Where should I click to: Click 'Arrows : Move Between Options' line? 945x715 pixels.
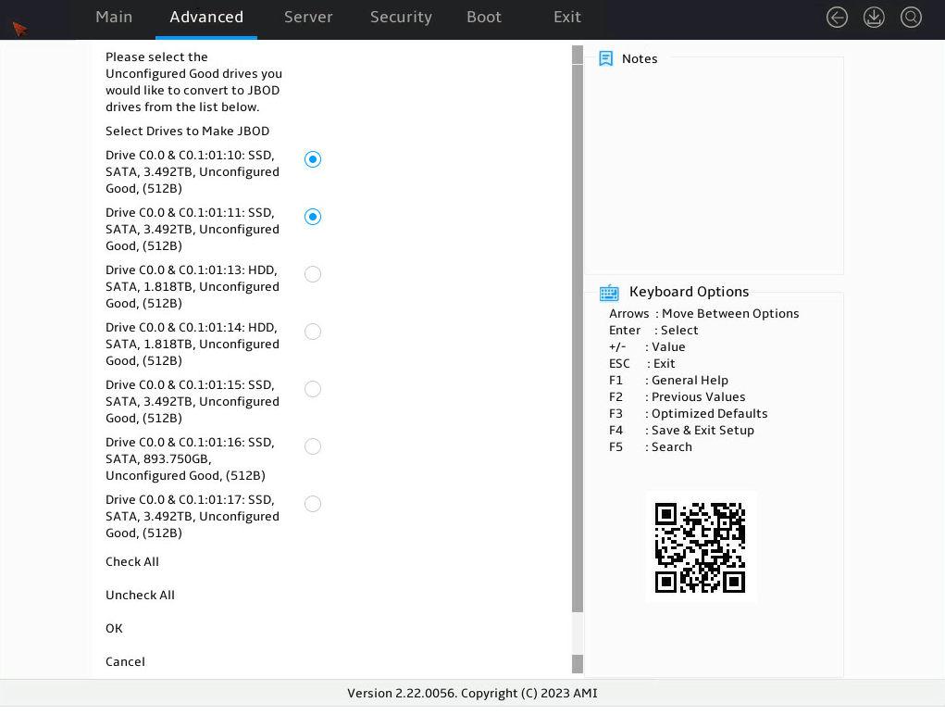[x=704, y=313]
